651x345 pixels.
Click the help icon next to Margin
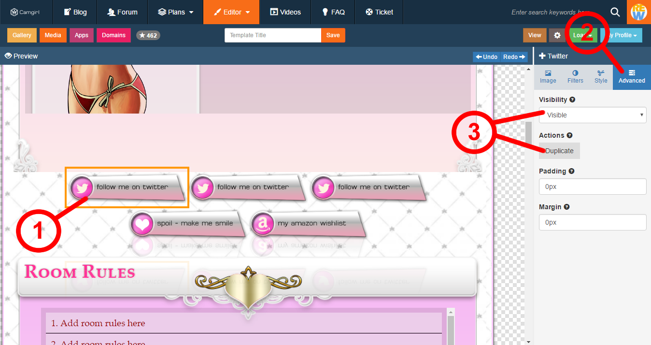[566, 207]
